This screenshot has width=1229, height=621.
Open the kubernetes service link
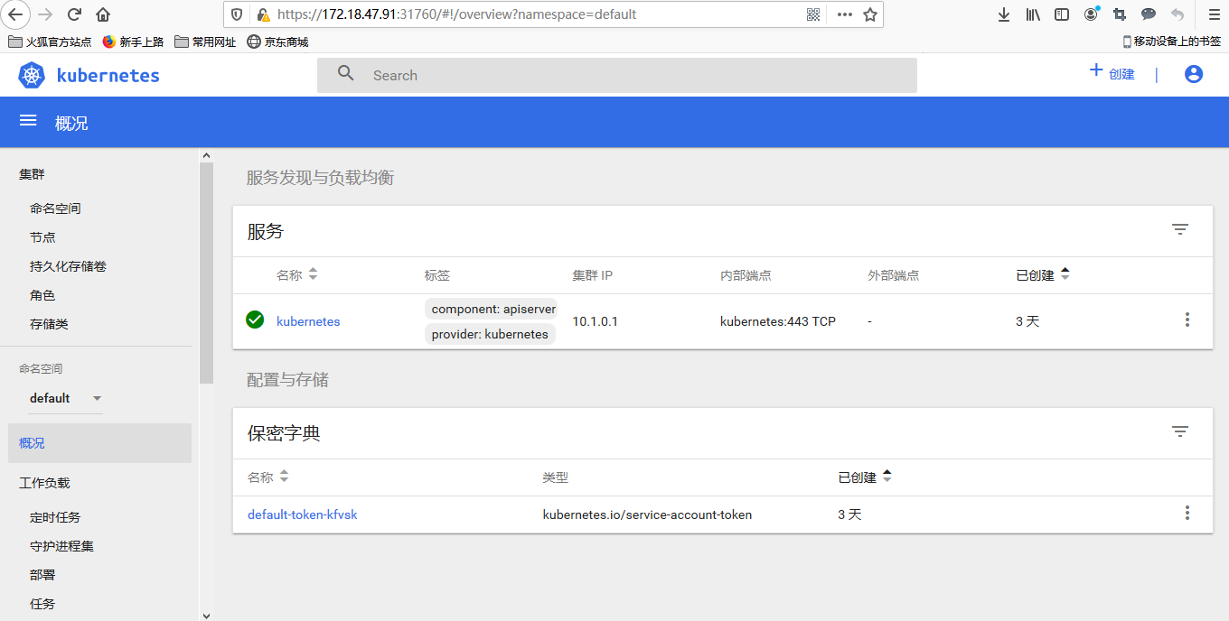click(308, 321)
